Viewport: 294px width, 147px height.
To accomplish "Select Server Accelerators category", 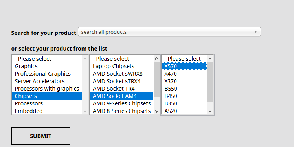I will coord(47,81).
